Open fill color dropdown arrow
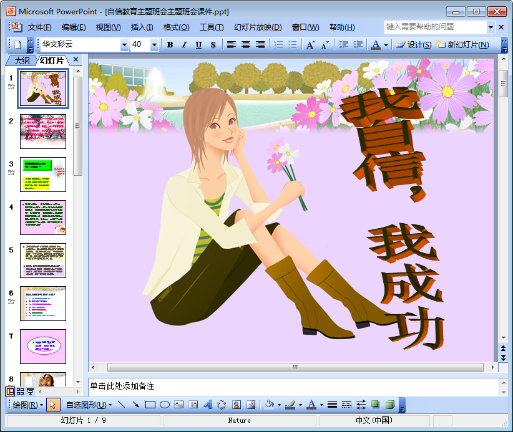The width and height of the screenshot is (513, 432). pos(279,405)
